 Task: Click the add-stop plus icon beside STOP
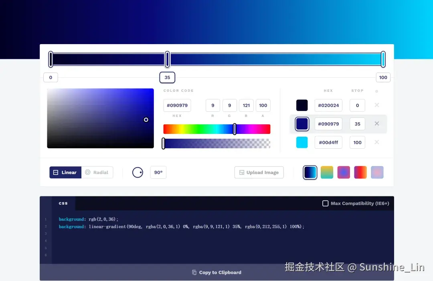[376, 91]
